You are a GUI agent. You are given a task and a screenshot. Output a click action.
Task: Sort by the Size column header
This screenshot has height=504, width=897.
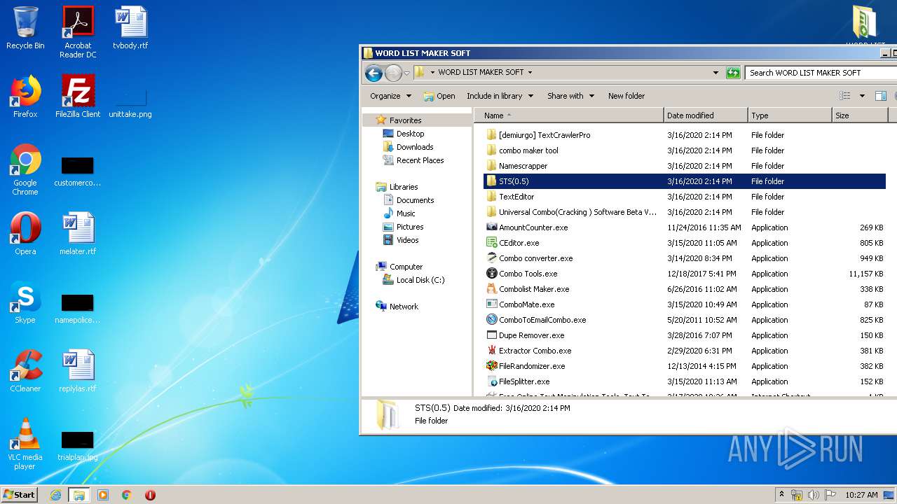coord(860,115)
